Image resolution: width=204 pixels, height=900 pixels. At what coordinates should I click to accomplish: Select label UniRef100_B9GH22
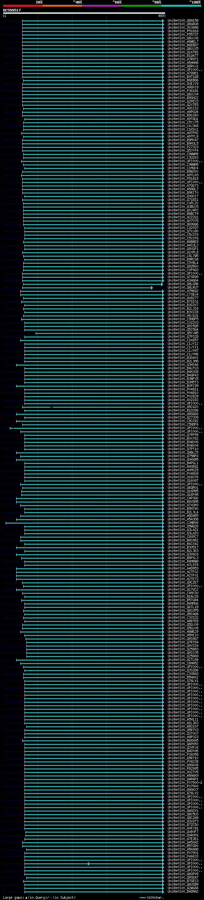click(183, 98)
